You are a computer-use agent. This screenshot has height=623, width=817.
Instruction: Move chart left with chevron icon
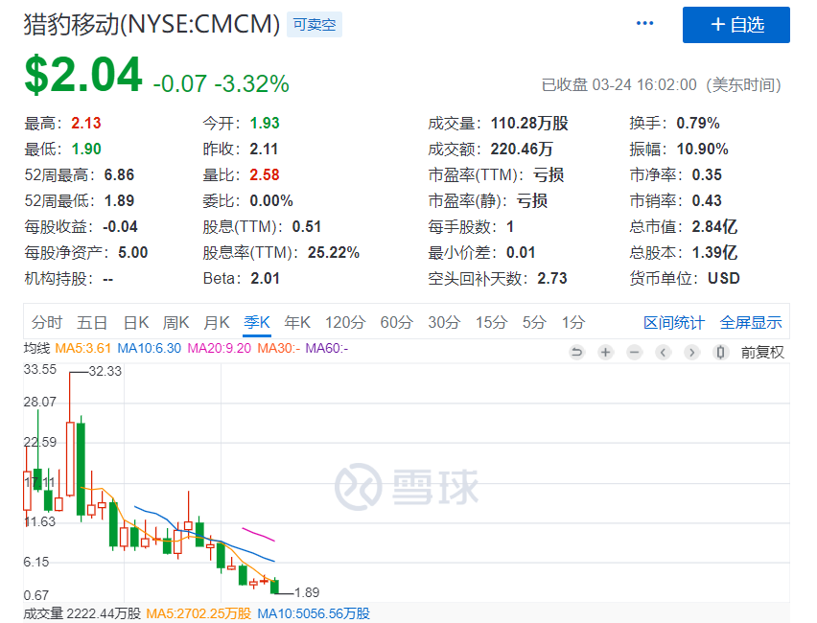coord(663,353)
